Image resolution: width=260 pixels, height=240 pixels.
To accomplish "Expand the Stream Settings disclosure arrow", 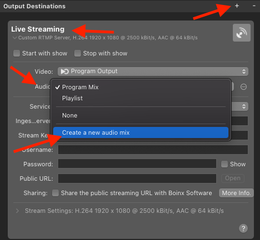I will tap(17, 211).
